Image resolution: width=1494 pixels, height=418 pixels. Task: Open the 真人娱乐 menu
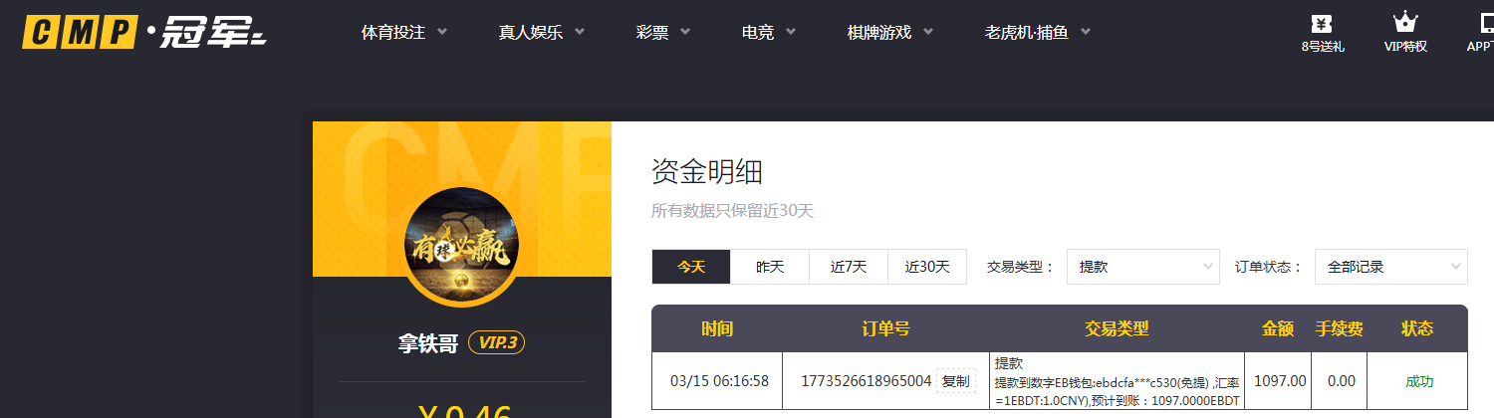531,32
